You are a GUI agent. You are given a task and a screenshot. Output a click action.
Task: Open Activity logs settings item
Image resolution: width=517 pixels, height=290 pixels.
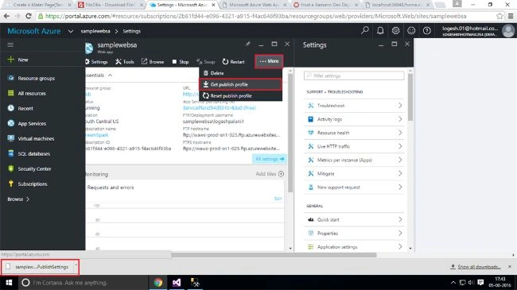[354, 119]
